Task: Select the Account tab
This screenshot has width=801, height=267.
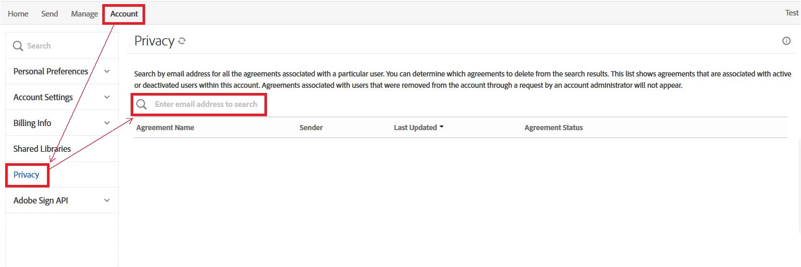Action: 124,14
